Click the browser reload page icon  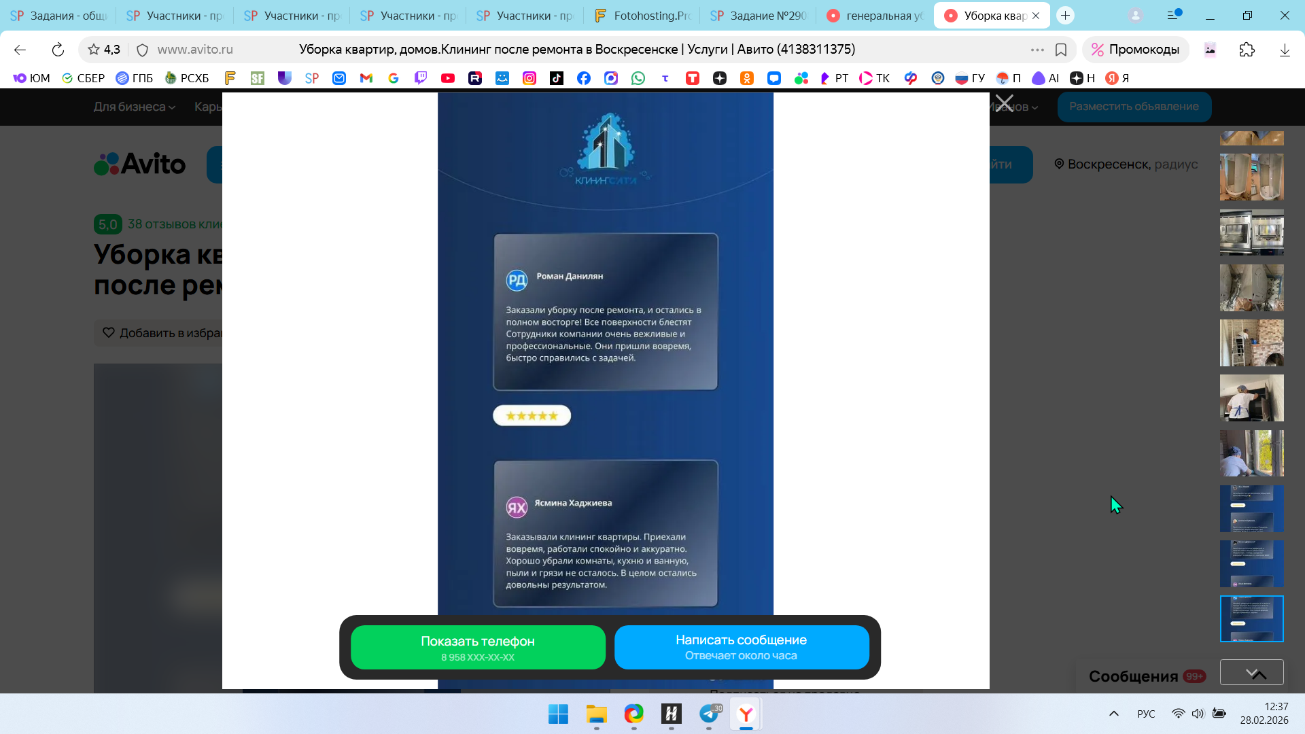(58, 50)
